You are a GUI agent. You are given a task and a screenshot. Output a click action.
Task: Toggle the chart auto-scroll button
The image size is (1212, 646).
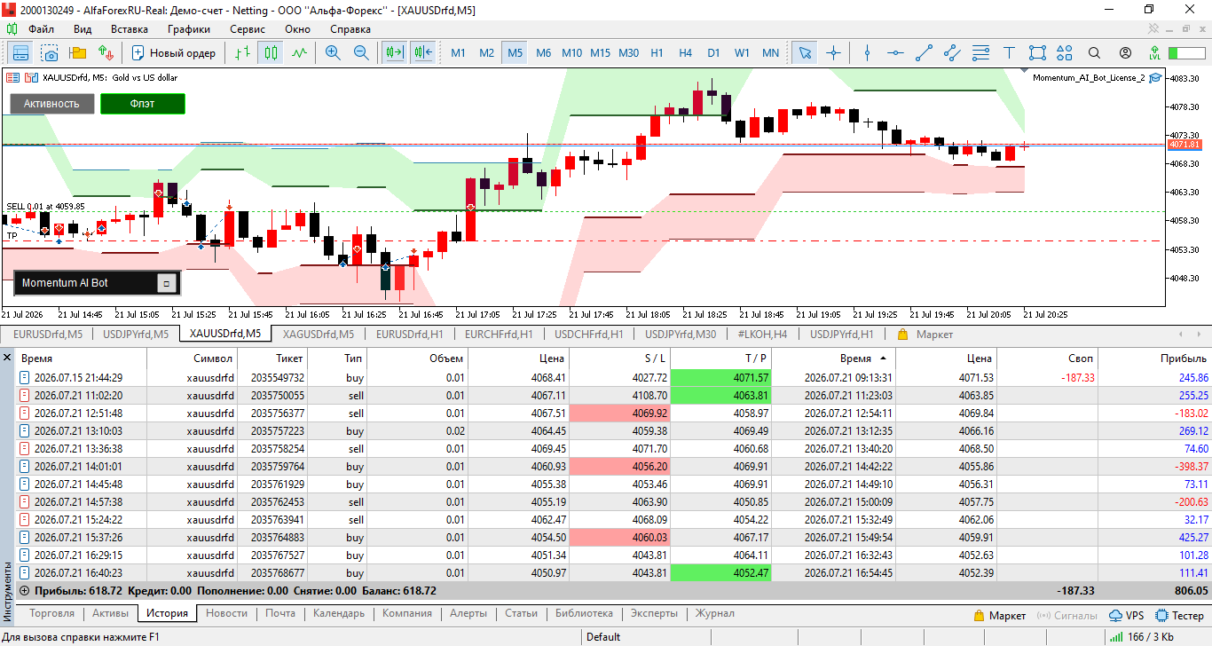point(393,53)
